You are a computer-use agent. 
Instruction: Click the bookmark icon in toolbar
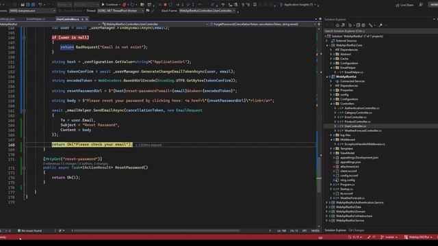(255, 5)
